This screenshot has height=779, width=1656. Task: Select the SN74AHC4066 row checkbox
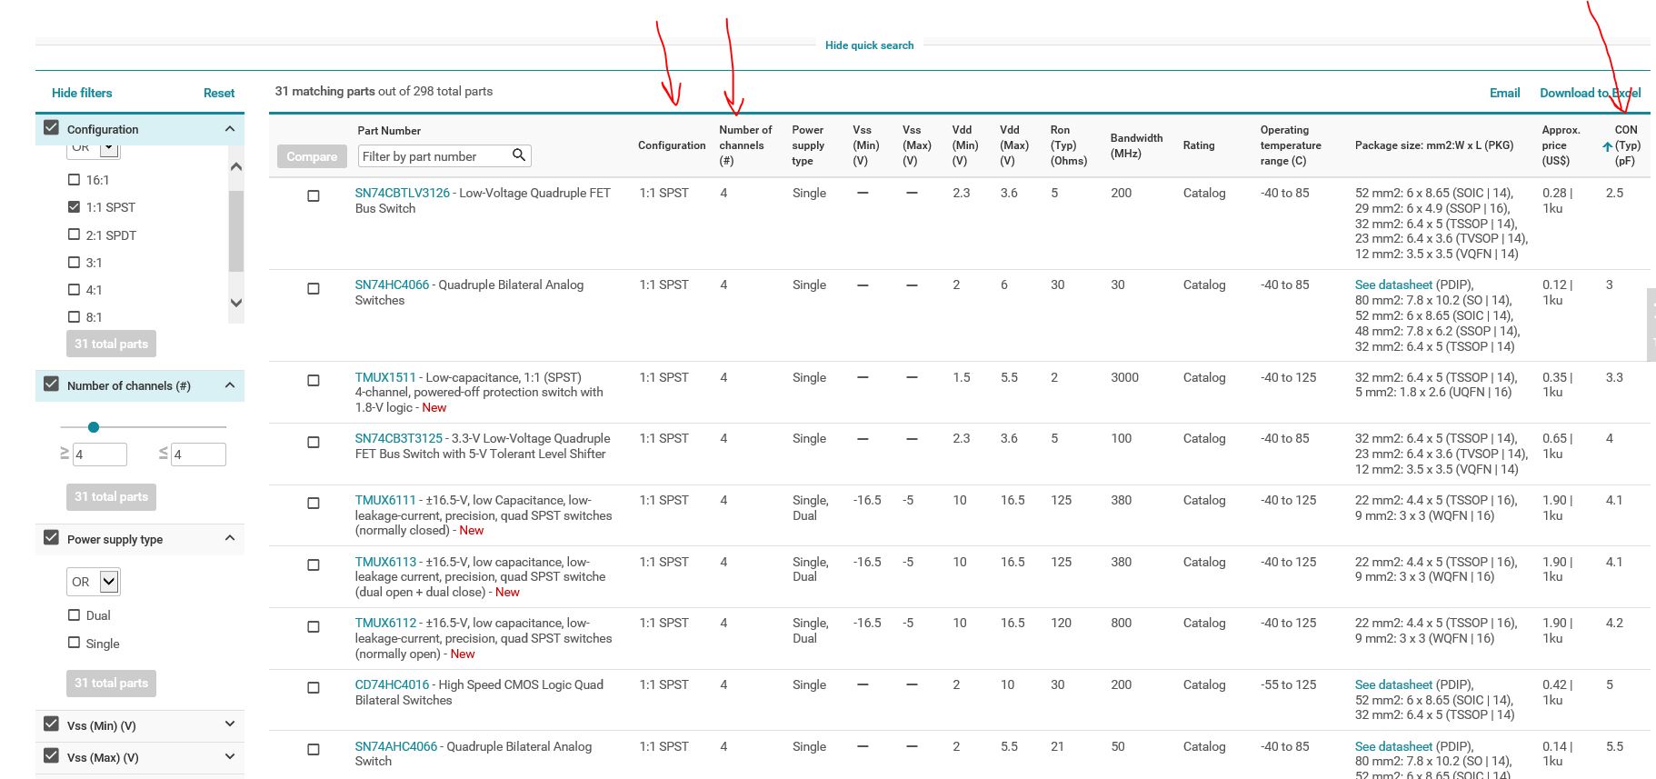pyautogui.click(x=314, y=749)
